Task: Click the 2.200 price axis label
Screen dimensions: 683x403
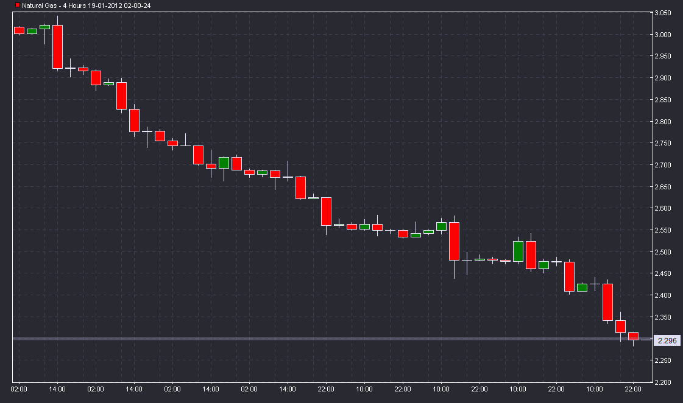Action: [x=663, y=382]
